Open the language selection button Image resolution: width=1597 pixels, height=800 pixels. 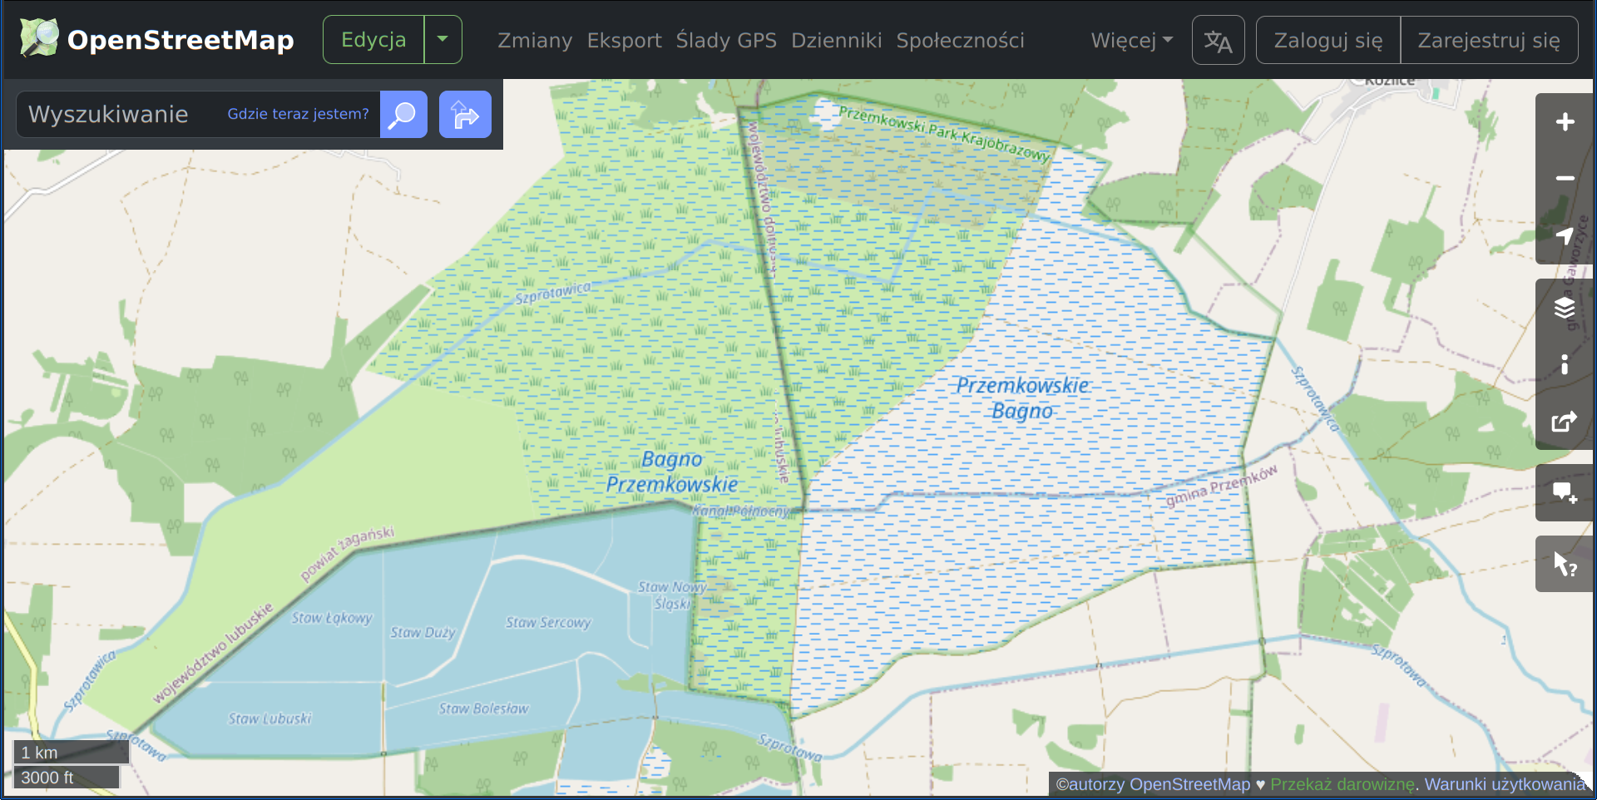tap(1218, 40)
